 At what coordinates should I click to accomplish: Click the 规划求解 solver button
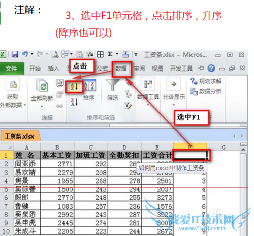[206, 81]
